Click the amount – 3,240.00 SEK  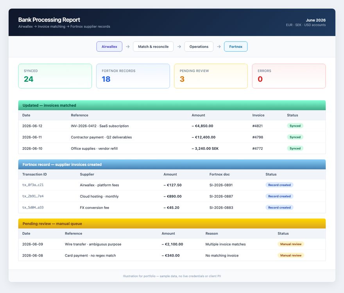pos(205,149)
